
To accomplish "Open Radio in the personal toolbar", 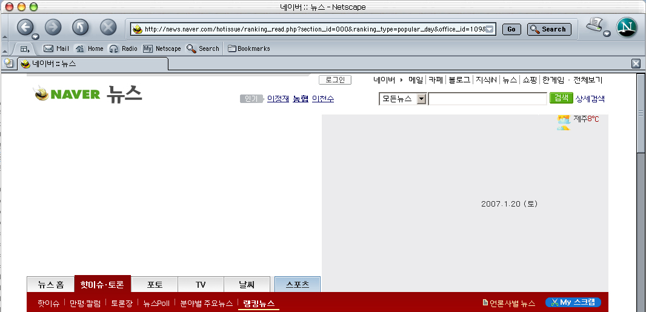I will pyautogui.click(x=123, y=48).
